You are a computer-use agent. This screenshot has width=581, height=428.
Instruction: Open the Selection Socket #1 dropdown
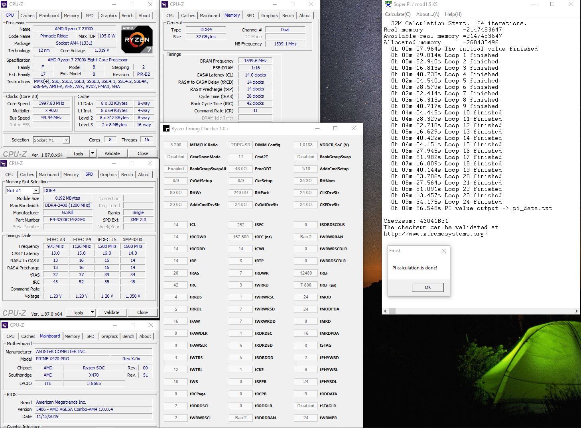(x=51, y=140)
